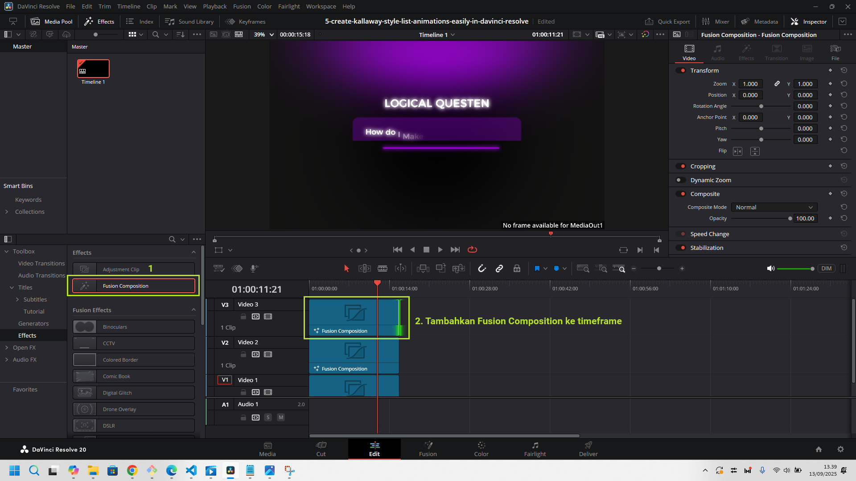856x481 pixels.
Task: Click the flip horizontal icon
Action: coord(738,151)
